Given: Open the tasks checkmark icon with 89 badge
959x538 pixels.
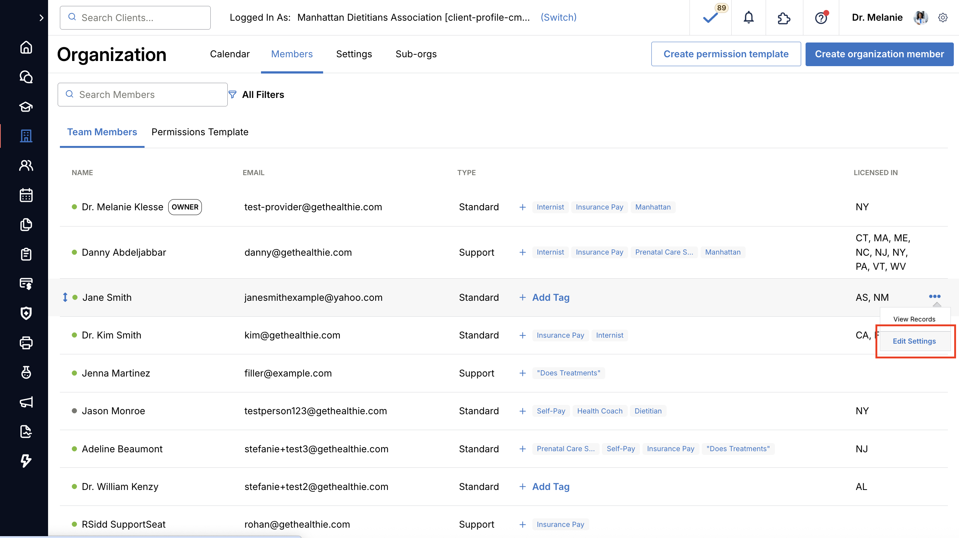Looking at the screenshot, I should [x=710, y=17].
